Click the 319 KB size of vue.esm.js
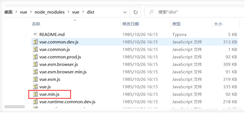Image resolution: width=245 pixels, height=115 pixels. pyautogui.click(x=230, y=79)
